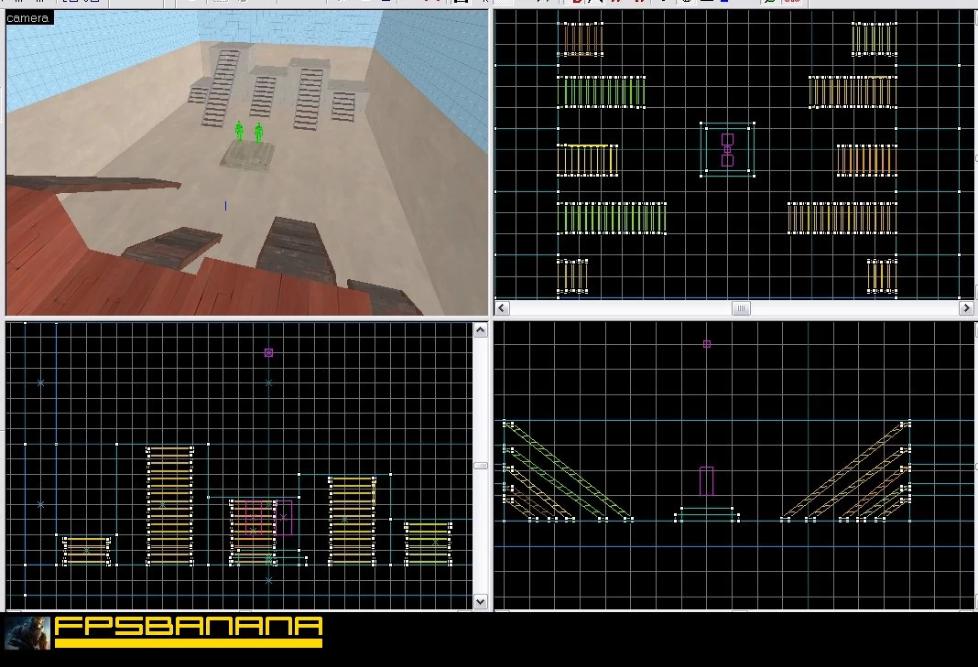Screen dimensions: 978x667
Task: Click the front view scrollbar up arrow
Action: 480,329
